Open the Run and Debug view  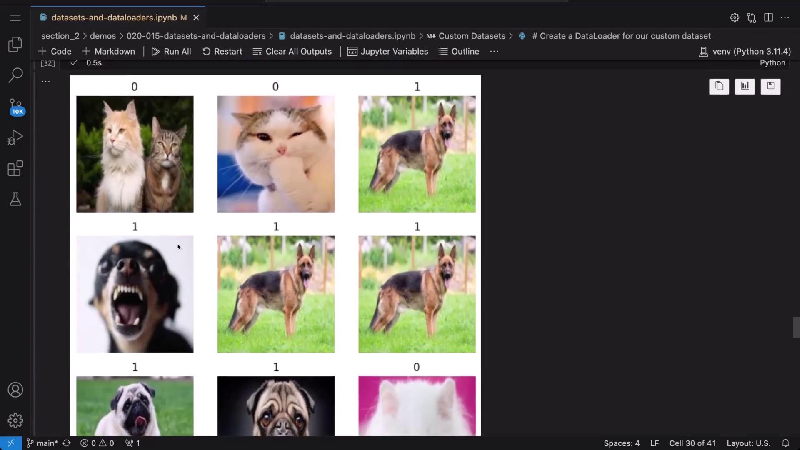pyautogui.click(x=15, y=137)
